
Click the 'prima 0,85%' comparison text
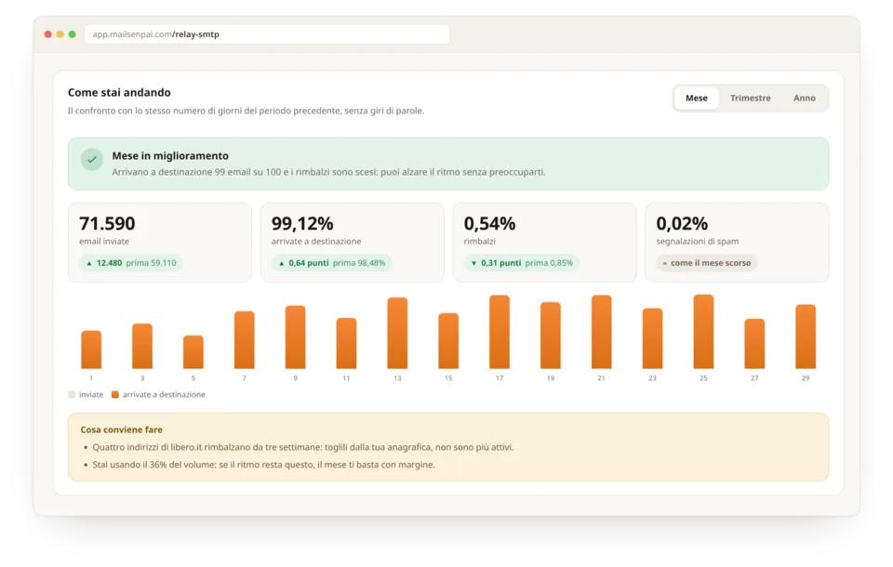(549, 263)
